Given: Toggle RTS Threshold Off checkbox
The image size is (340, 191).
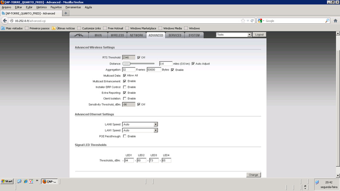Looking at the screenshot, I should point(139,58).
